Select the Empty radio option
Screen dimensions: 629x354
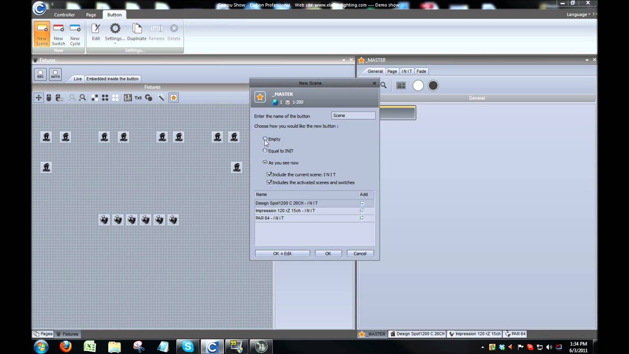point(265,139)
